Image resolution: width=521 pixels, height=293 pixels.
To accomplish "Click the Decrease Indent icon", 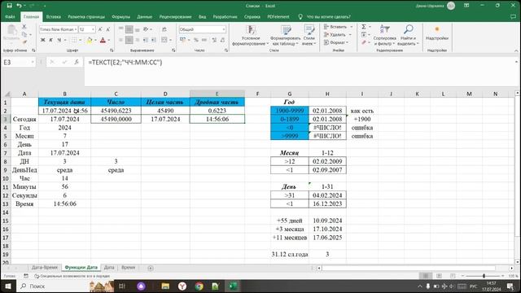I will coord(146,40).
